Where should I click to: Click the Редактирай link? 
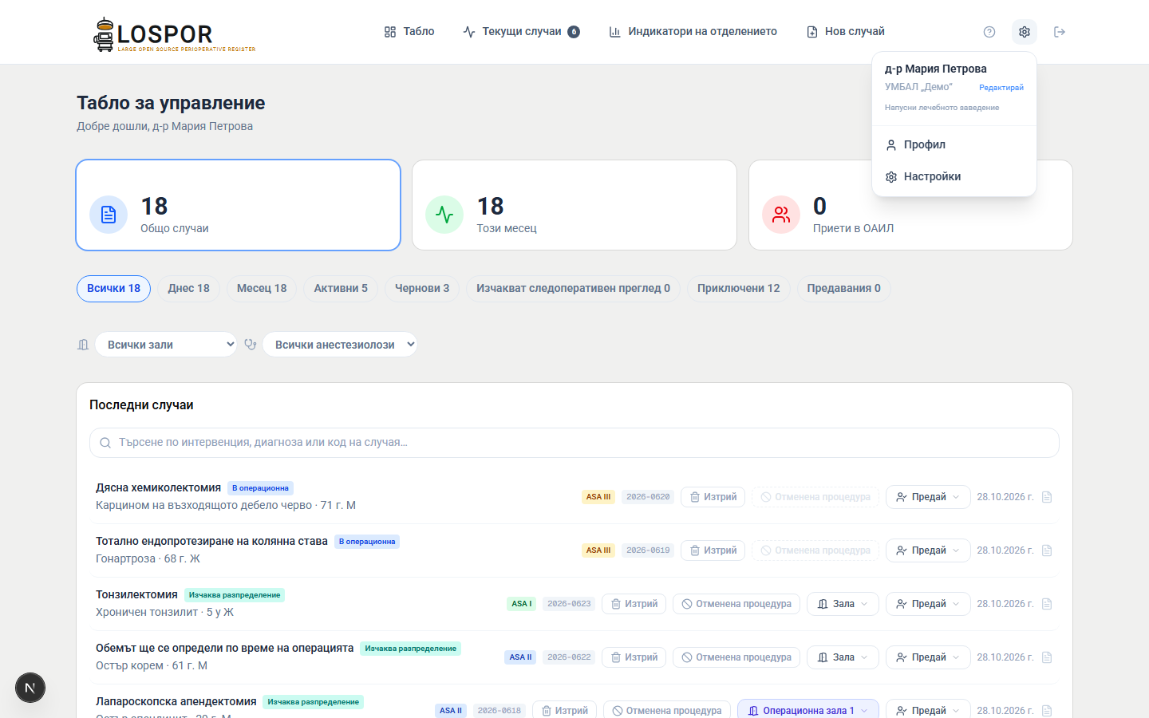pos(1001,88)
